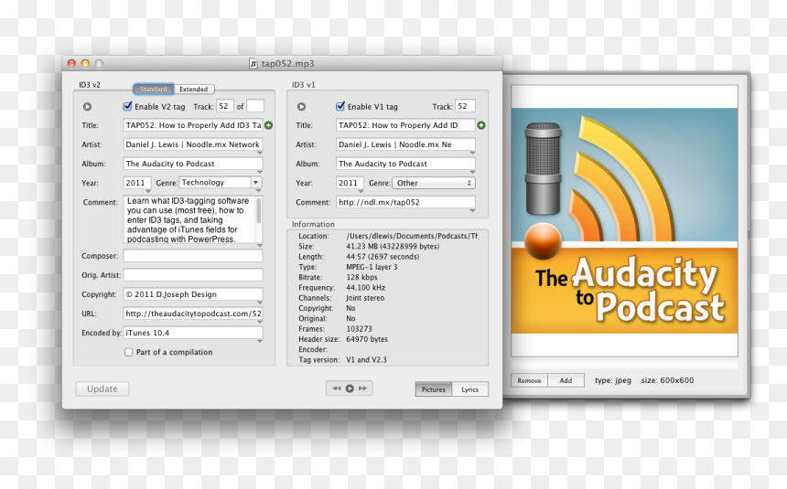Screen dimensions: 787x489
Task: Toggle Enable V1 tag checkbox
Action: [x=340, y=106]
